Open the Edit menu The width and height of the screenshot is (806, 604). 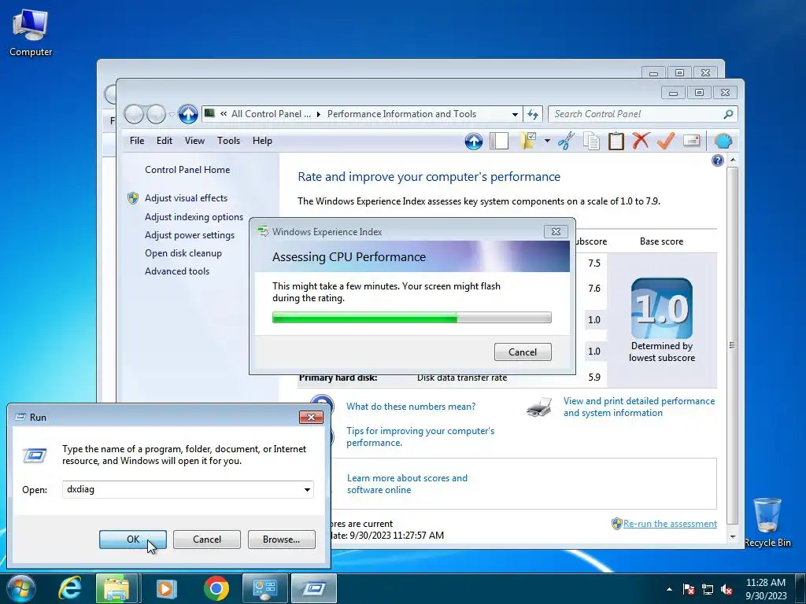[165, 141]
